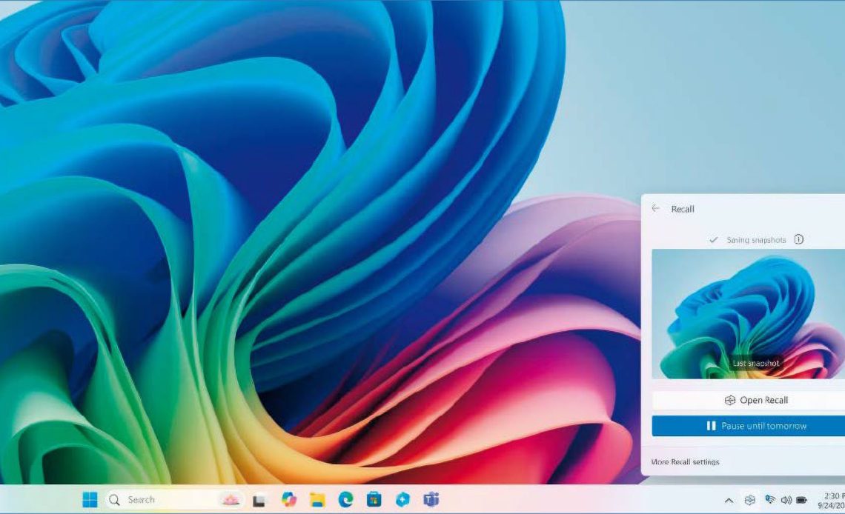
Task: Open File Explorer from the taskbar
Action: tap(317, 500)
